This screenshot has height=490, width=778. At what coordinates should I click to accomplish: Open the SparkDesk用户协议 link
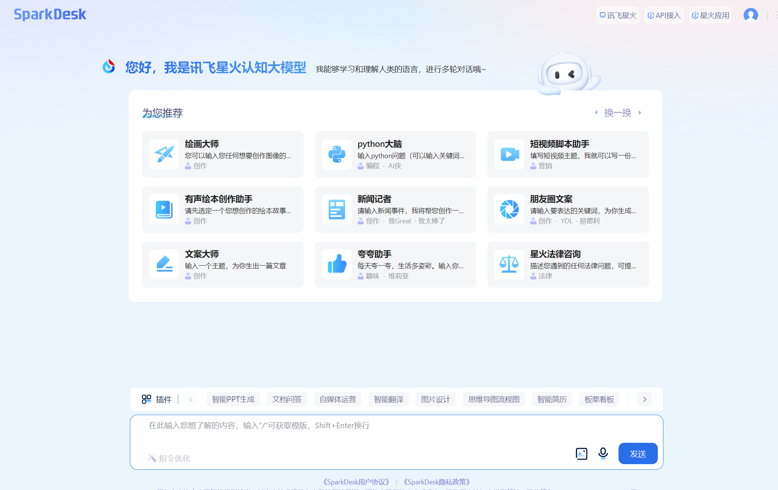point(356,482)
